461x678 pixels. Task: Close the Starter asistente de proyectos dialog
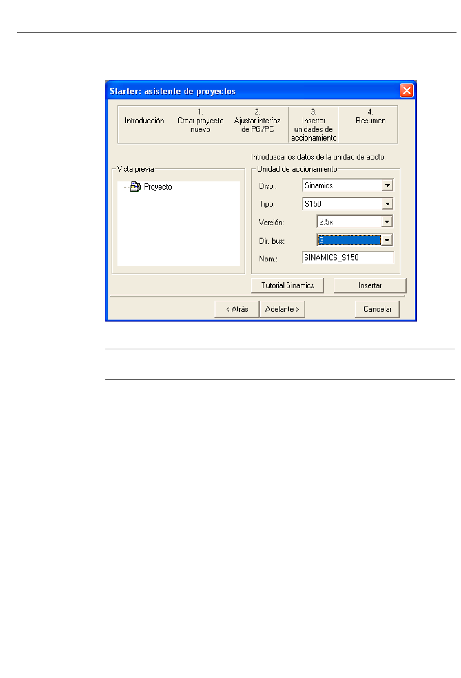407,91
